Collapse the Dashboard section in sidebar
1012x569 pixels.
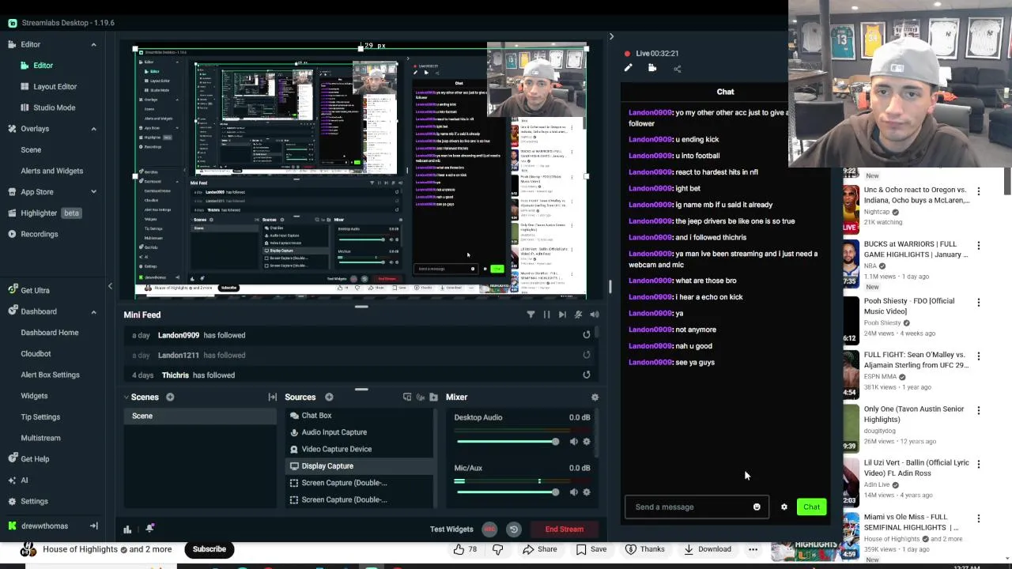tap(93, 311)
